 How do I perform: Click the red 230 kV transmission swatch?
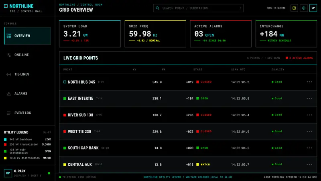tap(5, 144)
